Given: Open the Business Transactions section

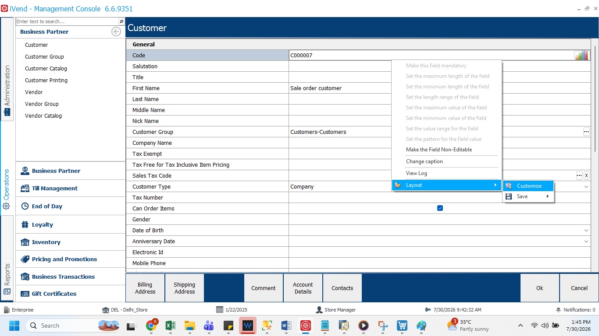Looking at the screenshot, I should (71, 276).
